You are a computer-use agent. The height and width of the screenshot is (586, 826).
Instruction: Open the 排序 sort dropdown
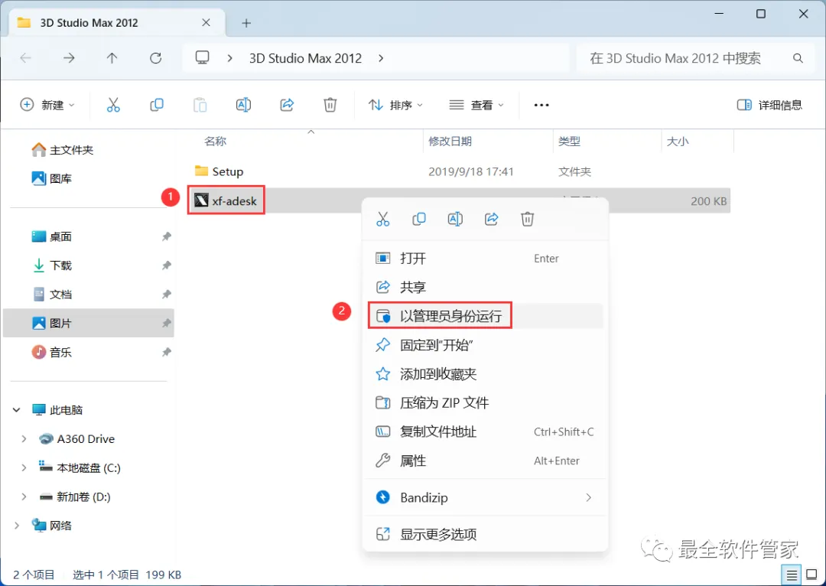(x=395, y=105)
